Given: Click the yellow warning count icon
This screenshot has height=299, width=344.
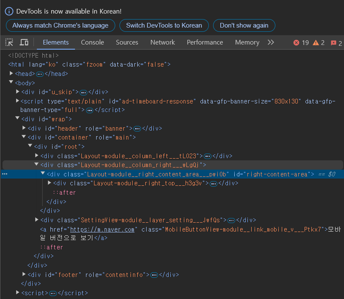Looking at the screenshot, I should [x=316, y=42].
